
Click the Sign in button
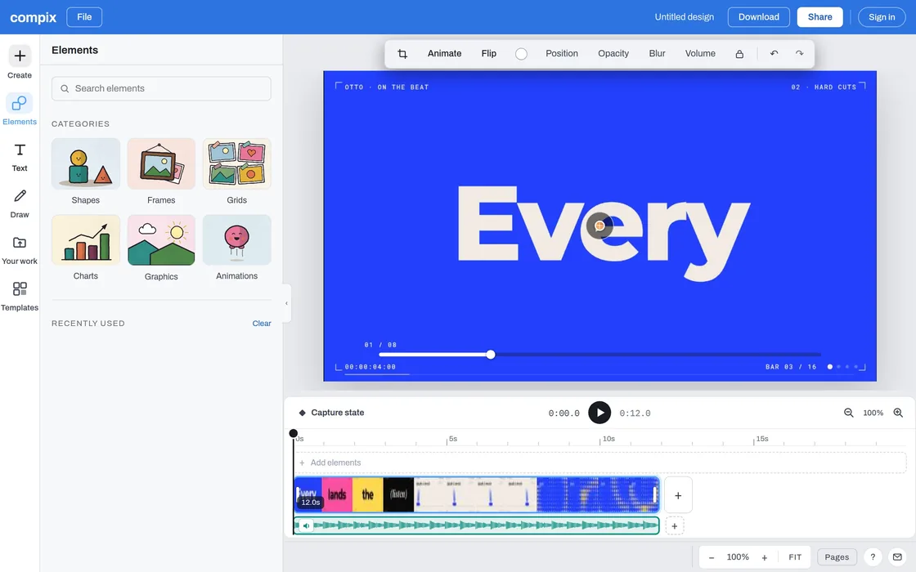[x=882, y=17]
